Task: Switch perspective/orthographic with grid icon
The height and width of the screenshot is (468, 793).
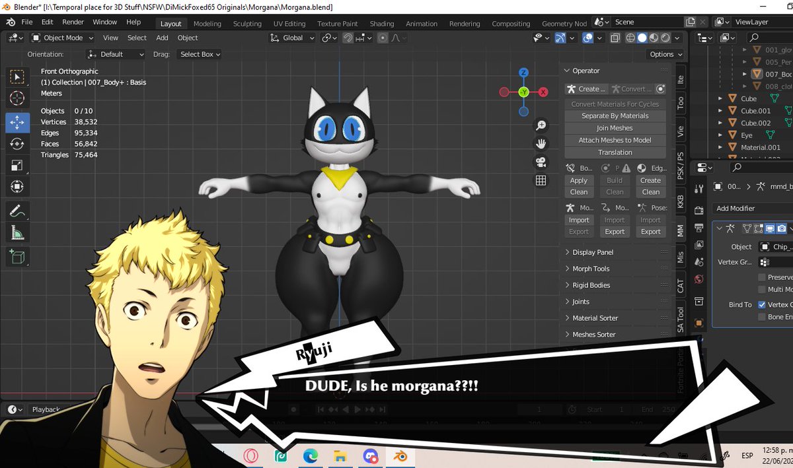Action: click(541, 180)
